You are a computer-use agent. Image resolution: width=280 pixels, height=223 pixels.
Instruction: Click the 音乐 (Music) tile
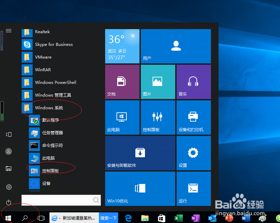193,82
